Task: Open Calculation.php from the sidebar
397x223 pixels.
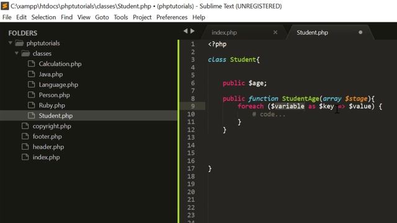Action: click(x=60, y=64)
